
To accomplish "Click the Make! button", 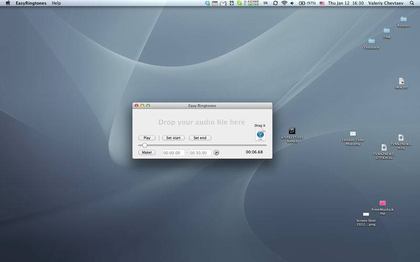I will tap(147, 152).
